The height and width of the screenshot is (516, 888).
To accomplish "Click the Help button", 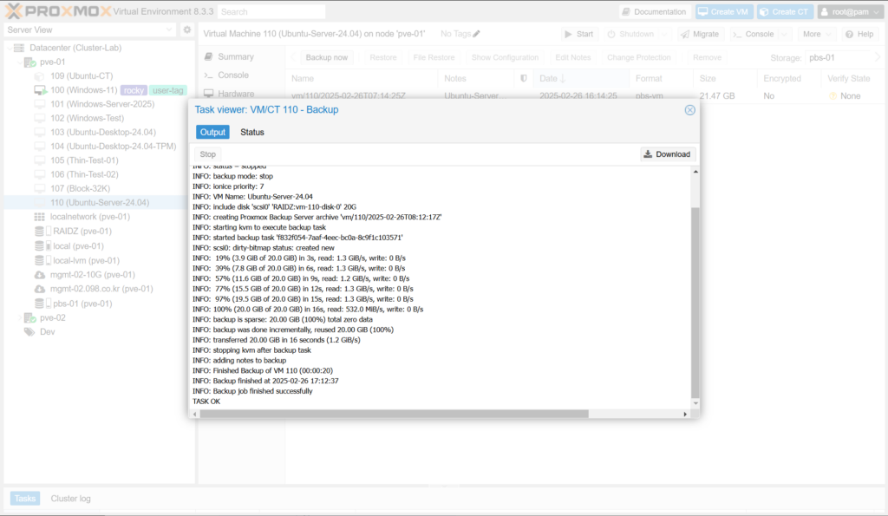I will [859, 34].
